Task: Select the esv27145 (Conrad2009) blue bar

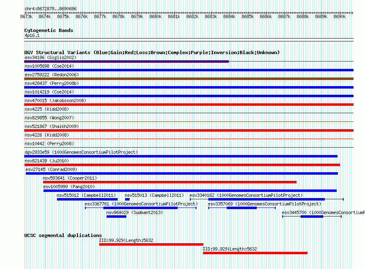Action: [182, 173]
